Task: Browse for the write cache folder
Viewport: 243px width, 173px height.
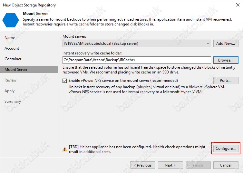Action: coord(226,60)
